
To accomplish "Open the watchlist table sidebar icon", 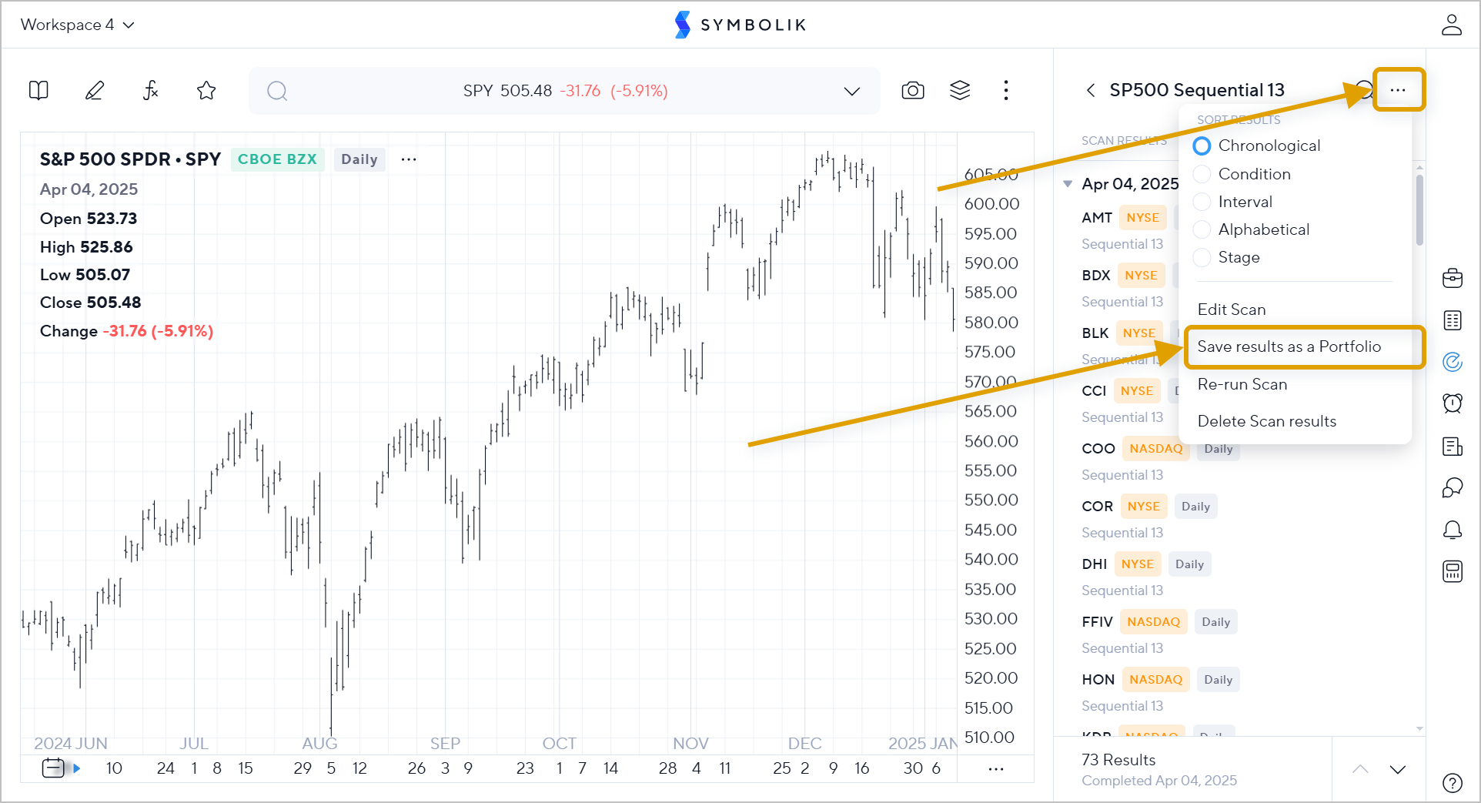I will [1453, 320].
